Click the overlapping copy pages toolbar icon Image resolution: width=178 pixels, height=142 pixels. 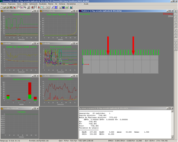point(25,8)
